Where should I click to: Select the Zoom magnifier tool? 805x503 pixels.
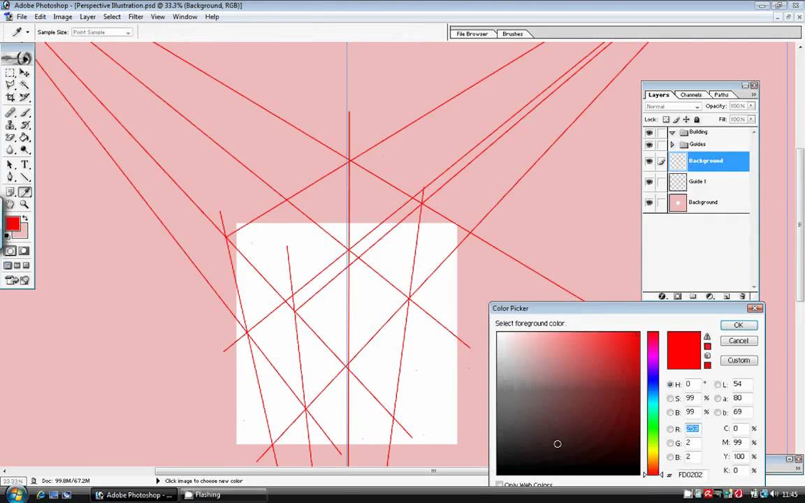pos(24,204)
